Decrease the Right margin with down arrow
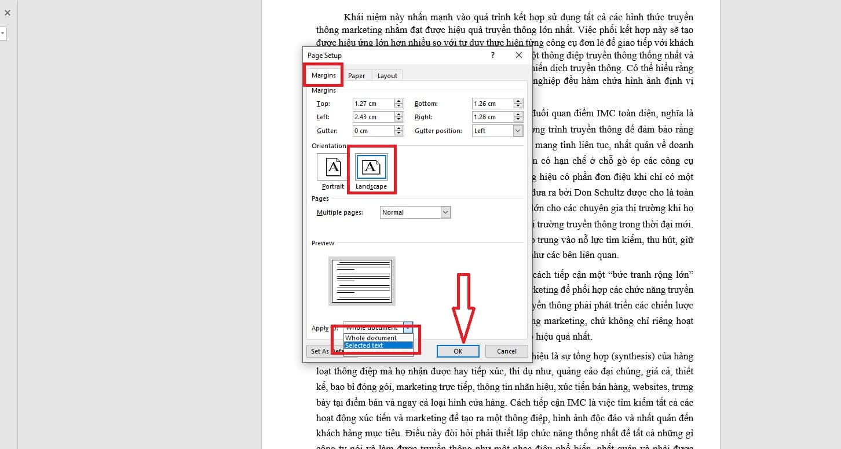Screen dimensions: 841x449 (x=518, y=120)
